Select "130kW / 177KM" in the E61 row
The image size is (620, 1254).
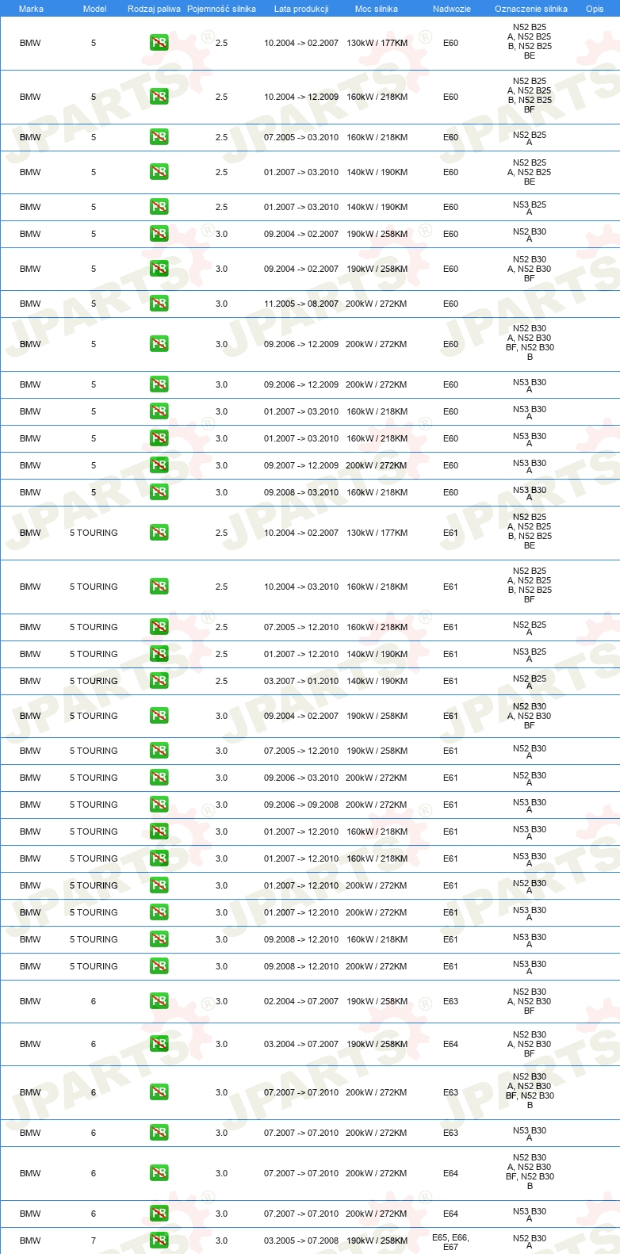pos(377,533)
